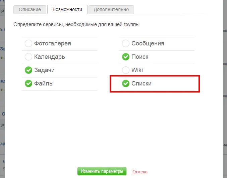Enable the empty Календарь checkbox circle
Screen dimensions: 227x178
(29, 57)
